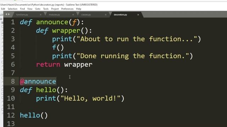Viewport: 227px width, 127px height.
Task: Click the right tab-scroll arrow
Action: [x=9, y=14]
